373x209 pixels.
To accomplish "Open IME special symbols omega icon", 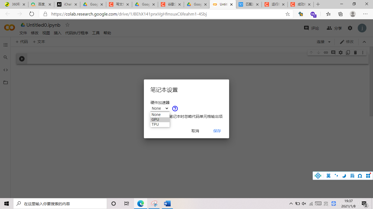I will (360, 176).
